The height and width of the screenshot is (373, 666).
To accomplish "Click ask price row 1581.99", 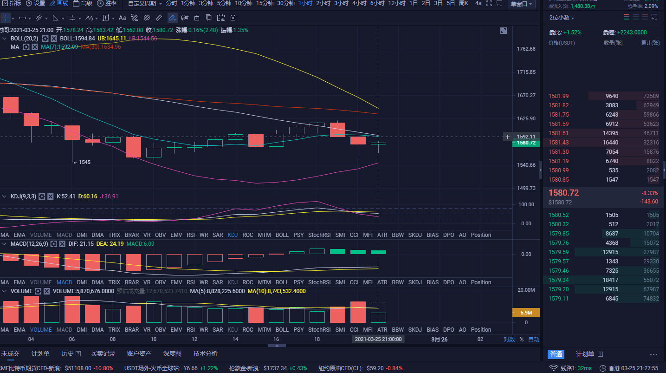I will [604, 96].
